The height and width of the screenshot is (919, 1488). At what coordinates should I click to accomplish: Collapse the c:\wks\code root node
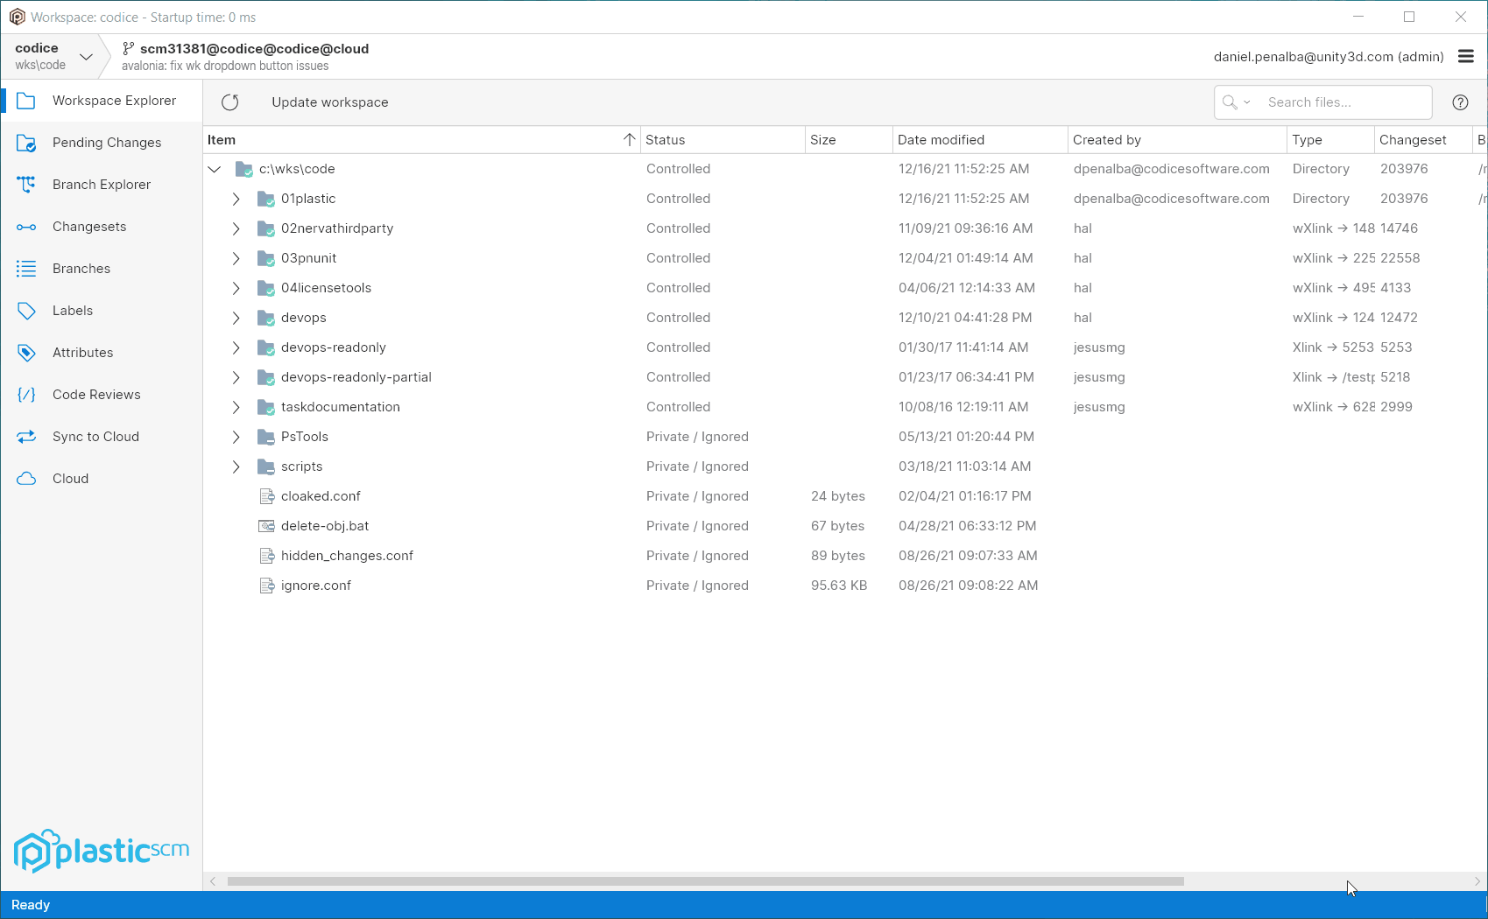[x=215, y=169]
